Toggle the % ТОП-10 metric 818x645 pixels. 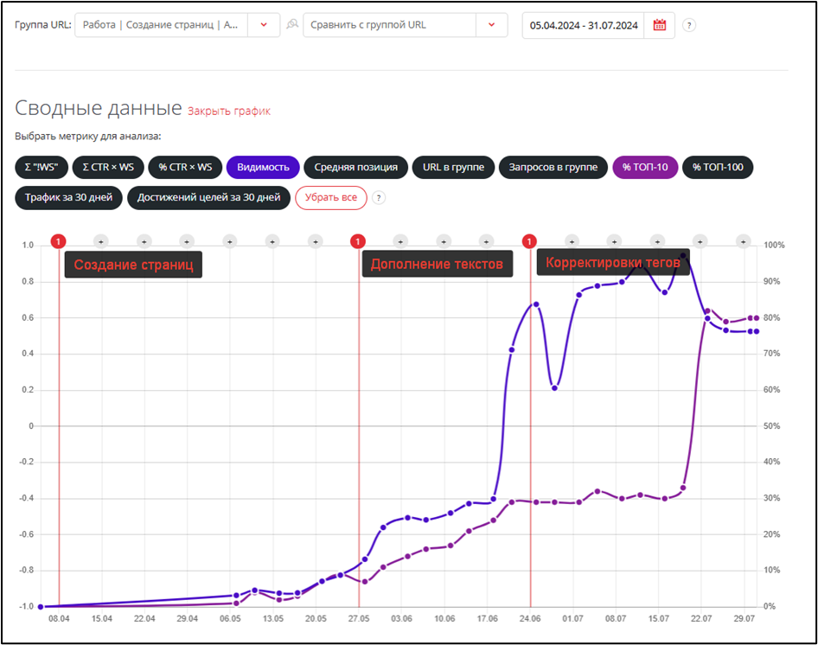point(645,167)
